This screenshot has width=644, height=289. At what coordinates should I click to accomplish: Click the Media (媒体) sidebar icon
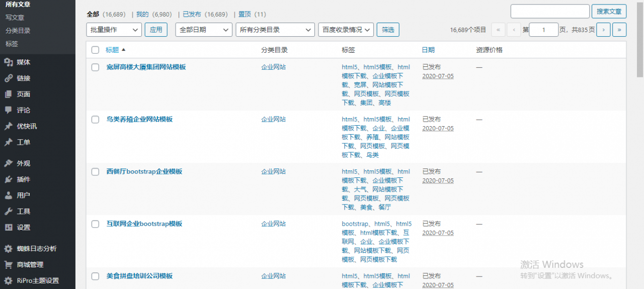tap(8, 62)
